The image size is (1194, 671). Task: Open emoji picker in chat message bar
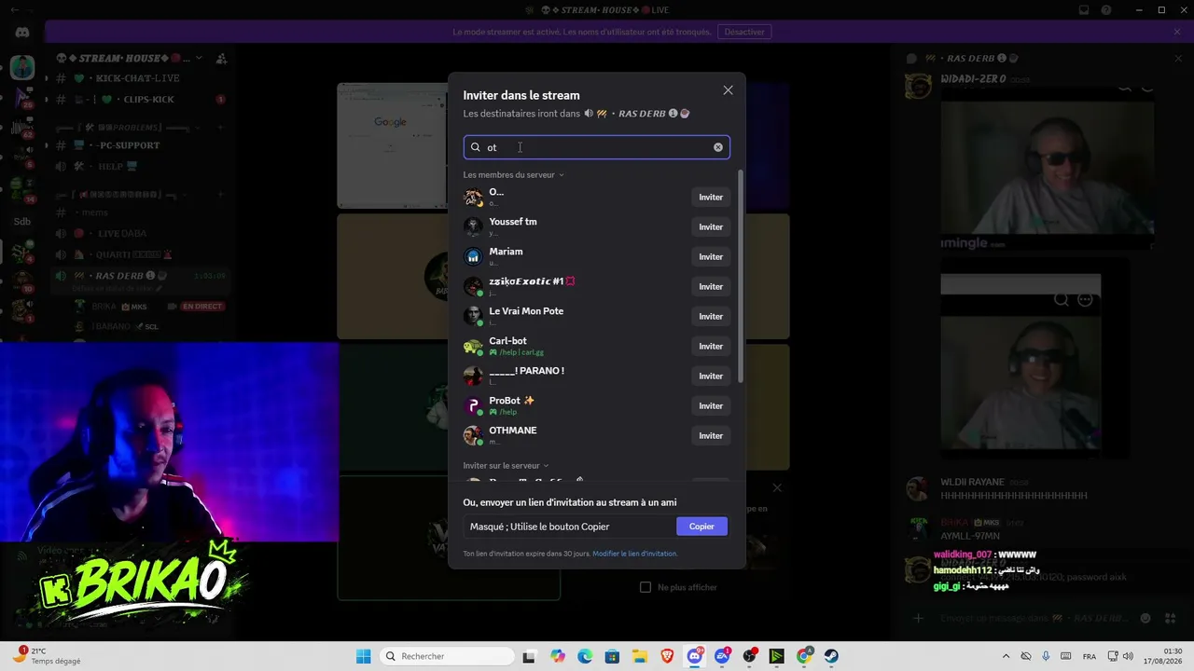1145,618
